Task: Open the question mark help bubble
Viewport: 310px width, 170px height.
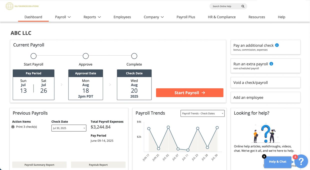Action: 301,162
